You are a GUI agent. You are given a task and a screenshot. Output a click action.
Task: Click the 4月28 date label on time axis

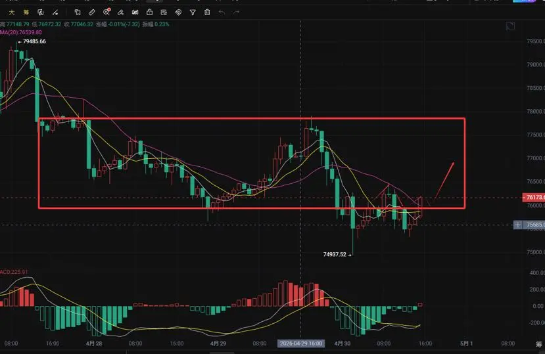tap(94, 343)
